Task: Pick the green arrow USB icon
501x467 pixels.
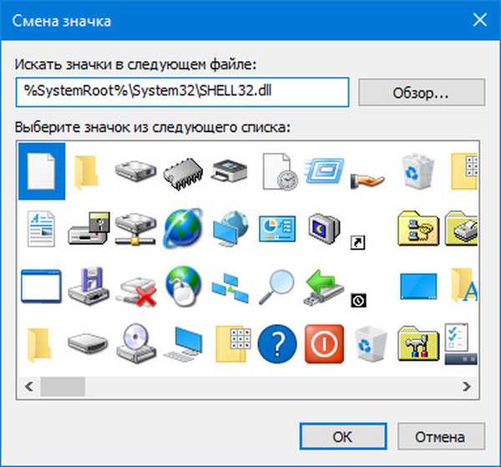Action: pyautogui.click(x=322, y=285)
